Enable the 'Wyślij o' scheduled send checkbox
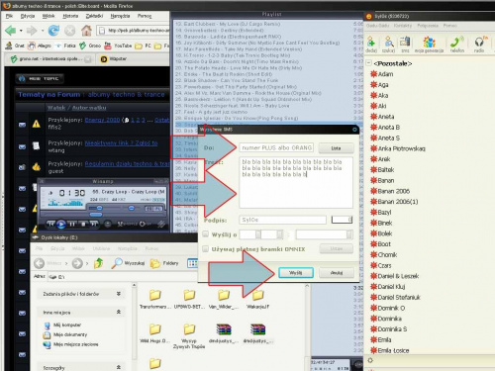495x371 pixels. coord(205,234)
